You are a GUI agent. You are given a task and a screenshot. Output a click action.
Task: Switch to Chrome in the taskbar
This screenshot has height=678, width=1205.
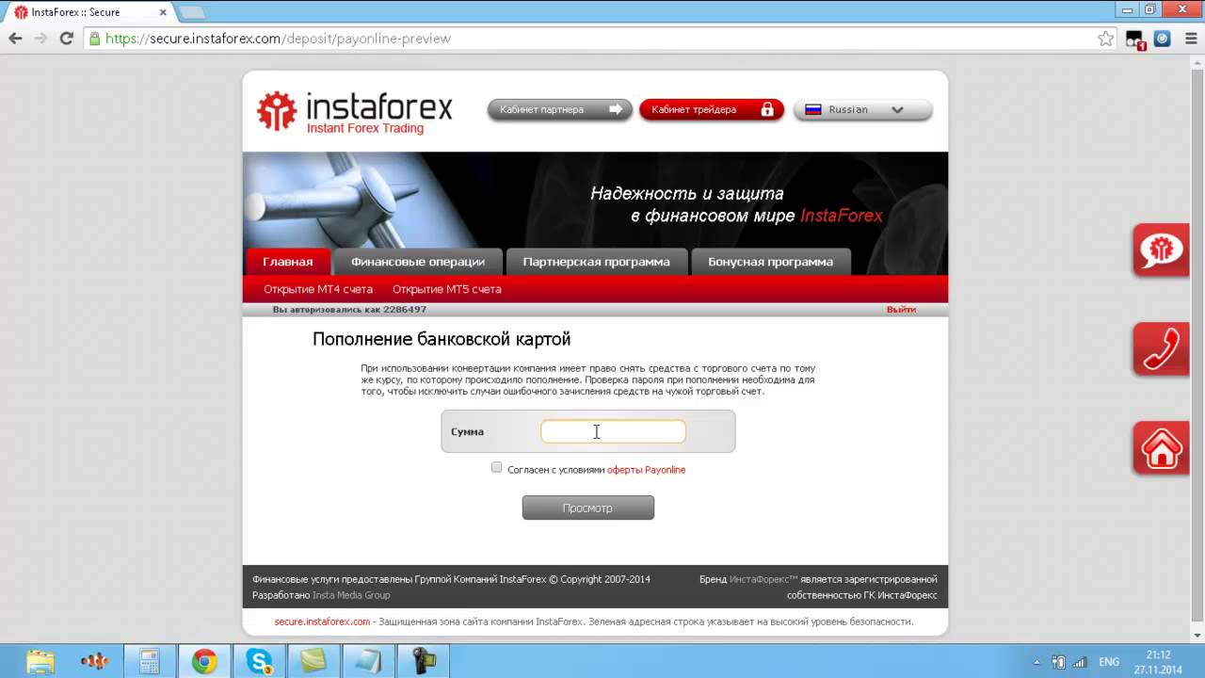click(203, 662)
